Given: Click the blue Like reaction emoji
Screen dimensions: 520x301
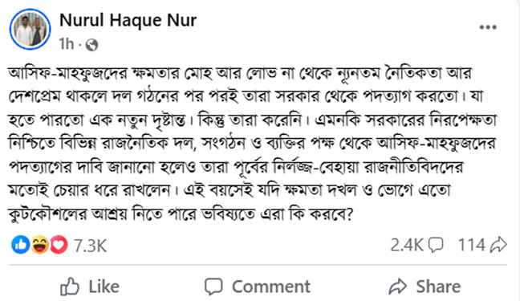Looking at the screenshot, I should [21, 245].
